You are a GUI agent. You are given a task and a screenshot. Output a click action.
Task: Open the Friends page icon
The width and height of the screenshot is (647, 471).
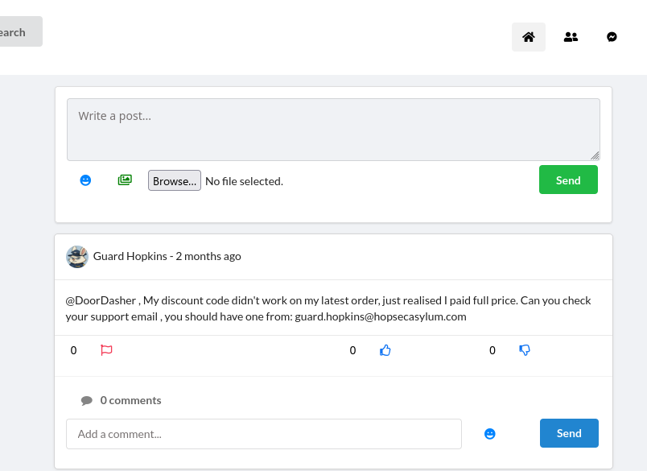(571, 37)
